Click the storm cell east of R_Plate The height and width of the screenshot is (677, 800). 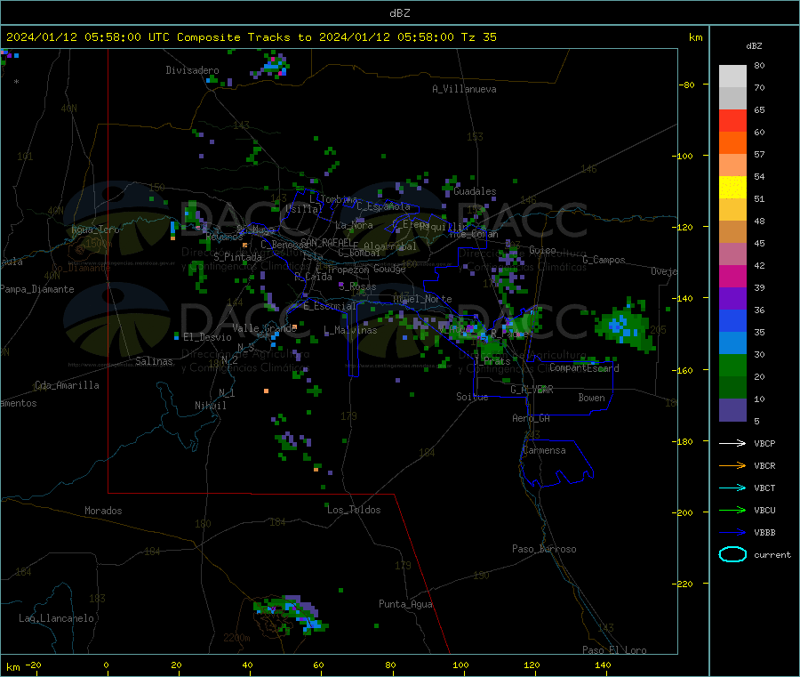[x=625, y=326]
